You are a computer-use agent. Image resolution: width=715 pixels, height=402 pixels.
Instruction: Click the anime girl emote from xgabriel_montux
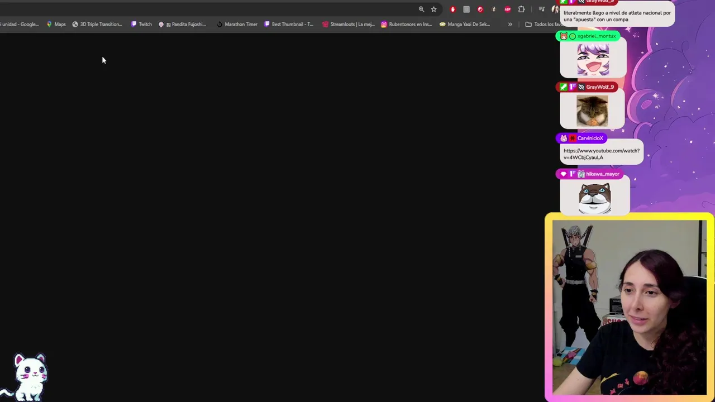point(593,60)
